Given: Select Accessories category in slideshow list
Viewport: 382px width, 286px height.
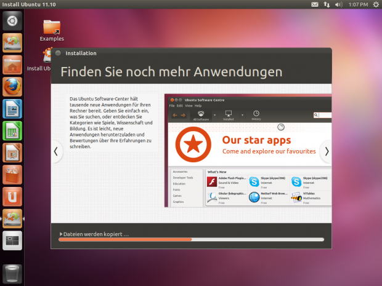Looking at the screenshot, I should tap(180, 172).
